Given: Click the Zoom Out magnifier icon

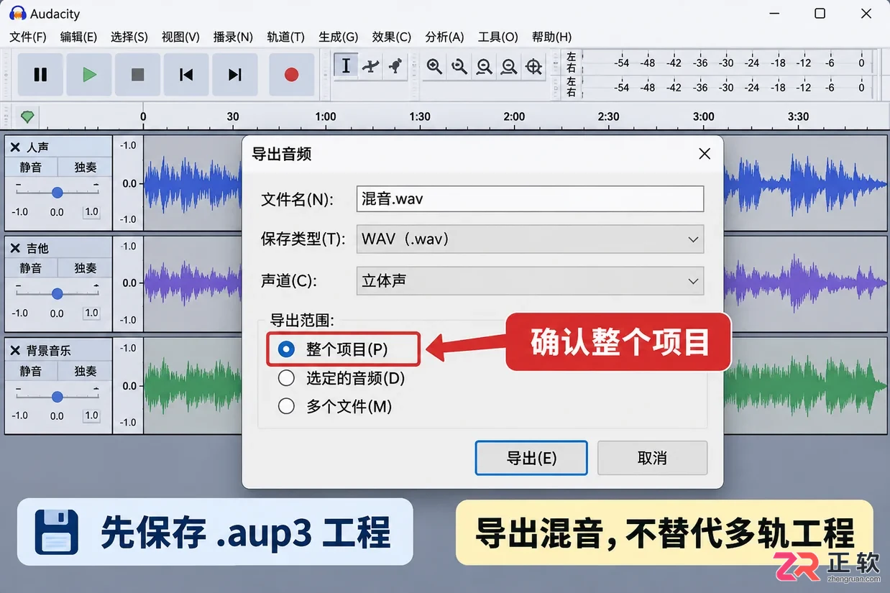Looking at the screenshot, I should click(x=459, y=67).
